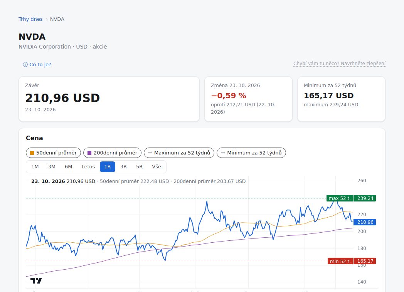Select the 3M time range
Image resolution: width=404 pixels, height=292 pixels.
tap(52, 166)
